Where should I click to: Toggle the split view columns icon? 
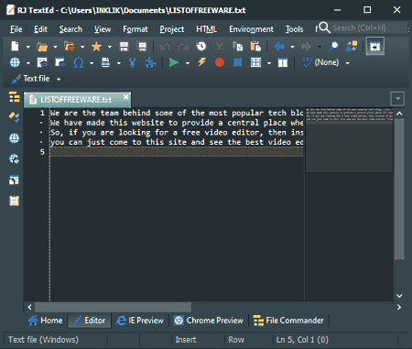[283, 62]
